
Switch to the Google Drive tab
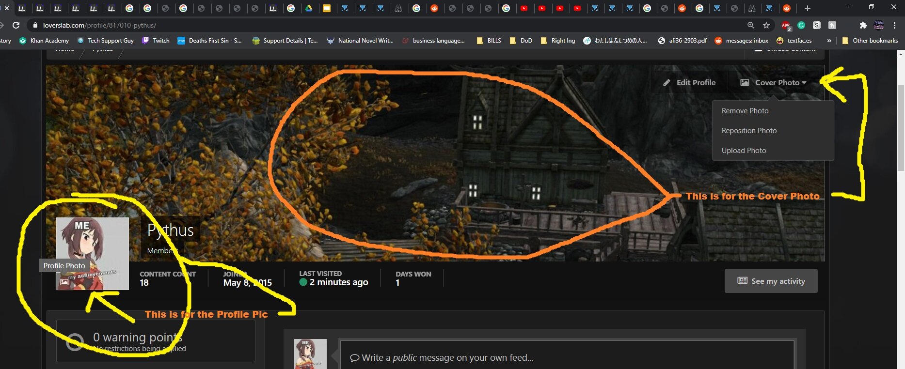tap(309, 8)
